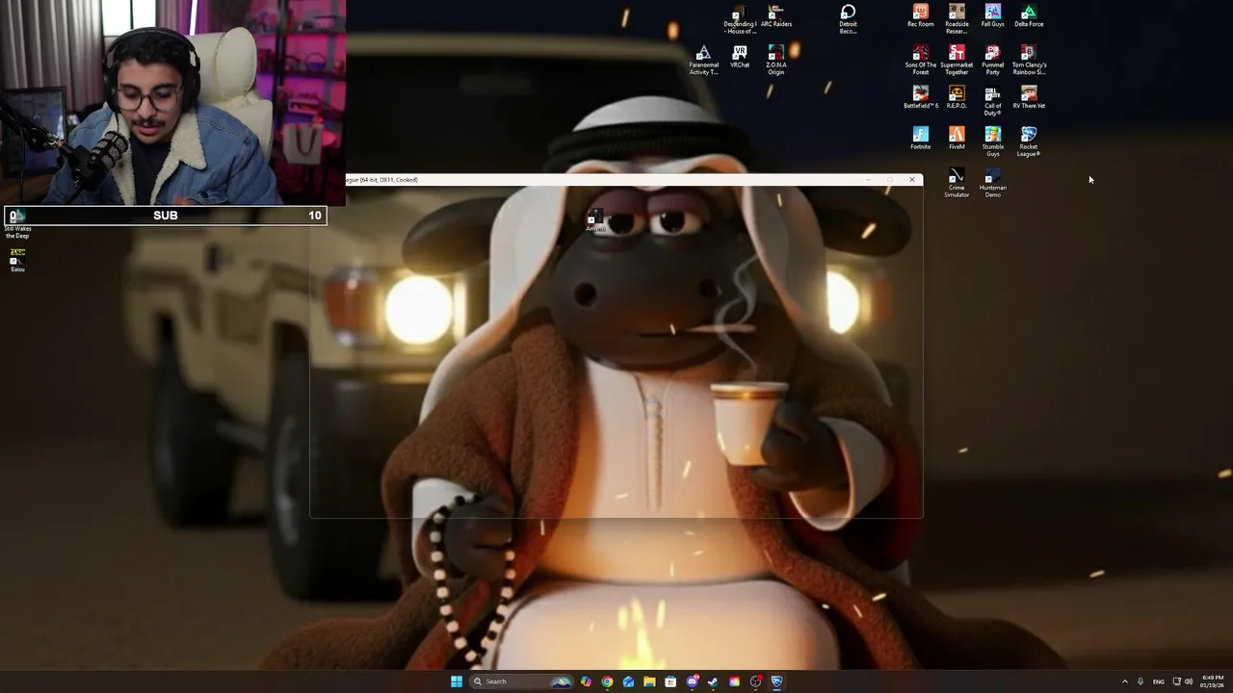Open the Paranormal Activity shortcut
Image resolution: width=1233 pixels, height=693 pixels.
[704, 60]
